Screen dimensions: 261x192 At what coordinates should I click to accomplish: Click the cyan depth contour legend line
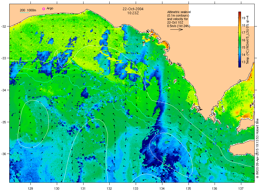coord(24,13)
